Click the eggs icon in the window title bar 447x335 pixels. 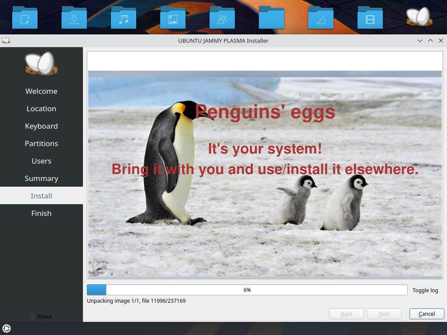pyautogui.click(x=6, y=40)
